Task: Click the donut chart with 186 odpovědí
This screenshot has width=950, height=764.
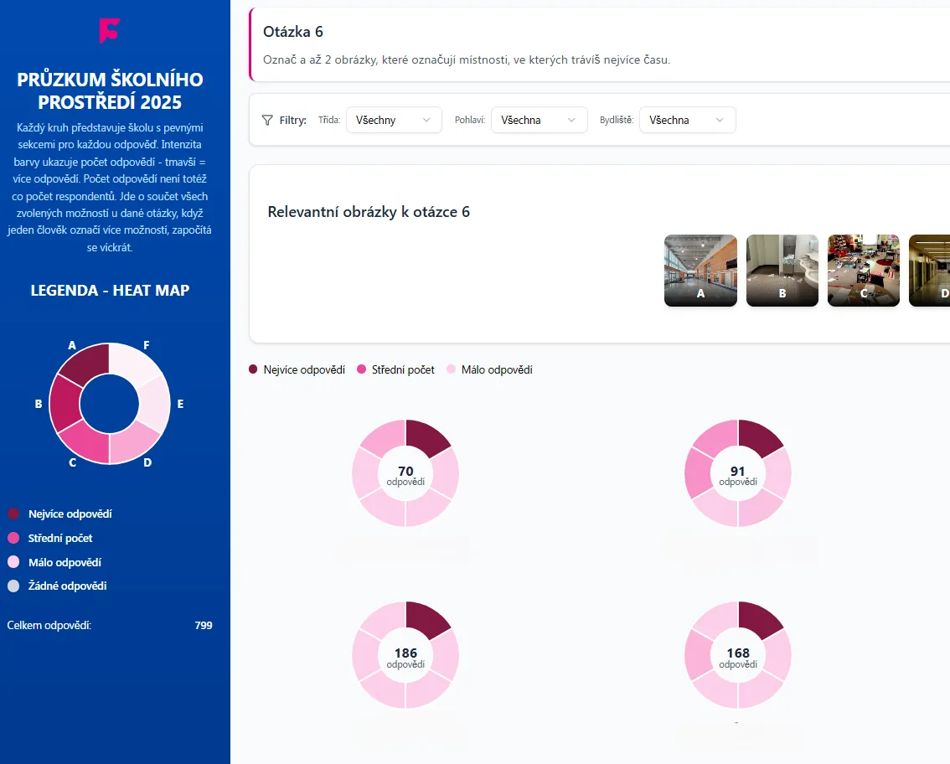Action: [405, 656]
